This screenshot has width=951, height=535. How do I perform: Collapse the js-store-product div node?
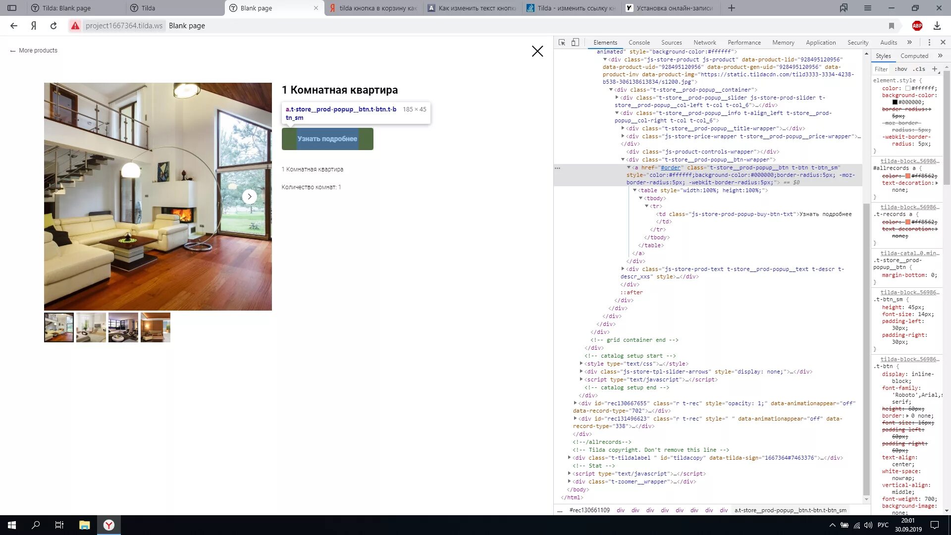[x=605, y=59]
